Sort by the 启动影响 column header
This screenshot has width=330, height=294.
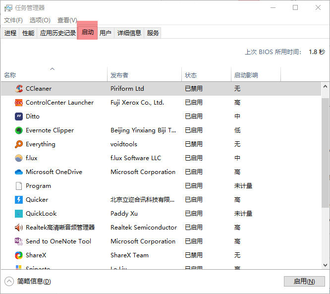(x=246, y=75)
